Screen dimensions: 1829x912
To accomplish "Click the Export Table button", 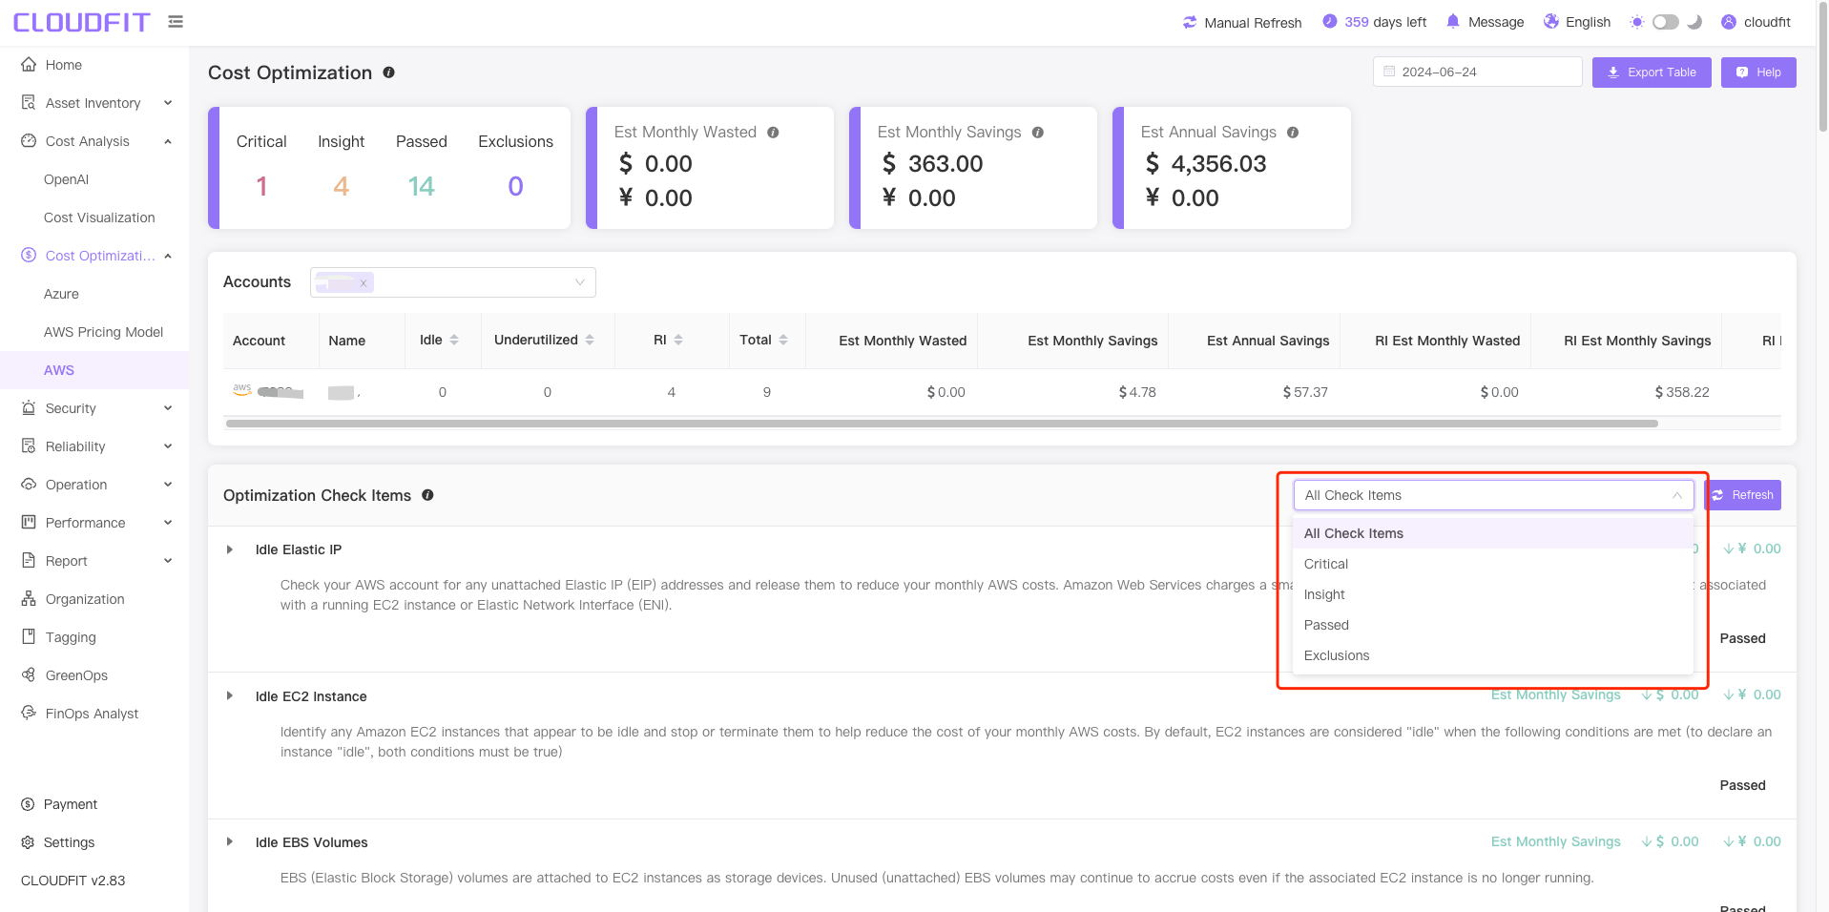I will click(1652, 73).
